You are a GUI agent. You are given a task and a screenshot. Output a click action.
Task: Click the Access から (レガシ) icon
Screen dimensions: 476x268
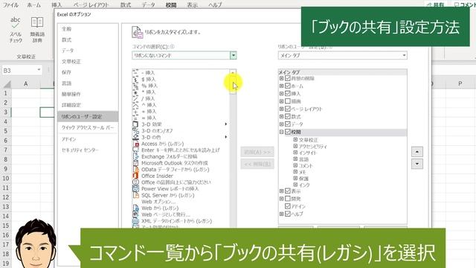(x=135, y=144)
